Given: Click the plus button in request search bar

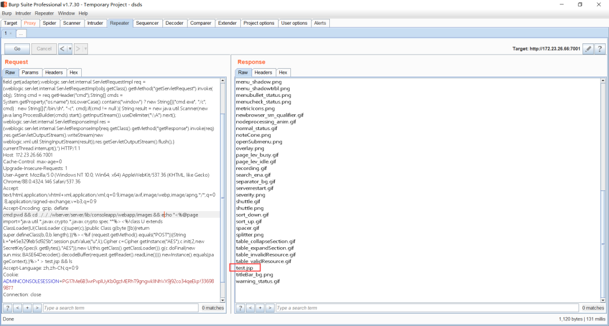Looking at the screenshot, I should (27, 308).
